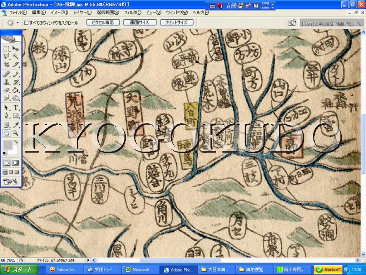Screen dimensions: 366x275
Task: Open the スタート menu button
Action: pos(19,270)
